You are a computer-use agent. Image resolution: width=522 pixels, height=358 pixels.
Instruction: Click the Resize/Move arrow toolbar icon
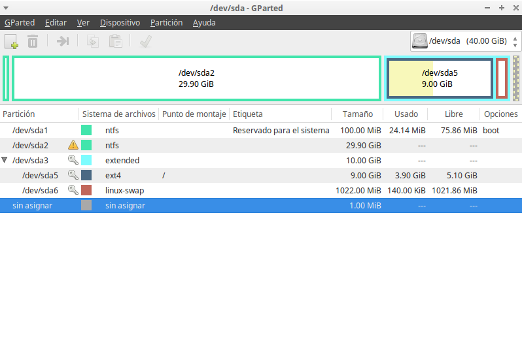[x=63, y=41]
